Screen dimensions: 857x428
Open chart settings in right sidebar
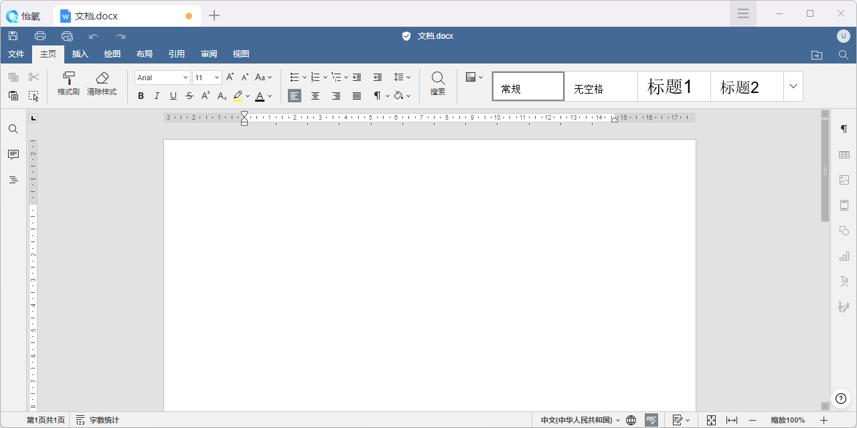click(844, 256)
